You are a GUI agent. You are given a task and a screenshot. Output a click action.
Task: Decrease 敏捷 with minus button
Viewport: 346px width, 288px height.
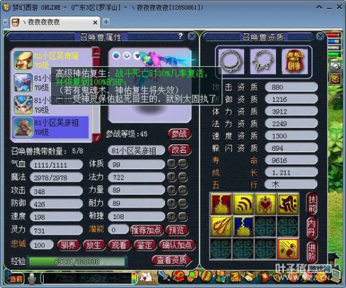(x=183, y=217)
